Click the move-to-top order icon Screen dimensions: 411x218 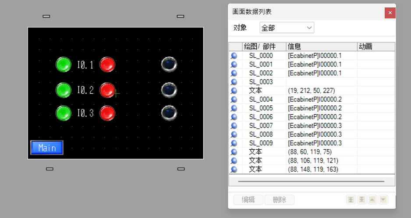tap(351, 200)
